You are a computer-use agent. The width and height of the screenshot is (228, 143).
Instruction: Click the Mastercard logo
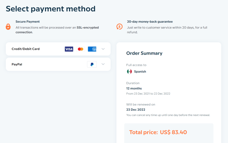pos(81,49)
